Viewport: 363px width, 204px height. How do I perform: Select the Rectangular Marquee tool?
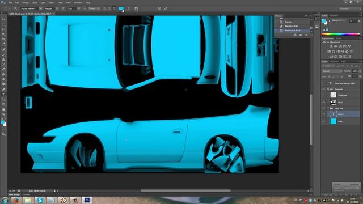[x=3, y=24]
